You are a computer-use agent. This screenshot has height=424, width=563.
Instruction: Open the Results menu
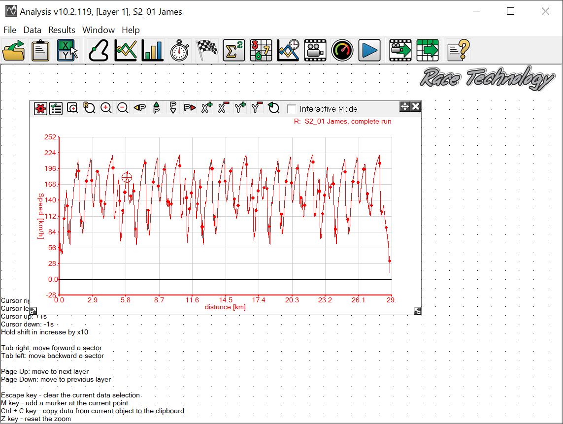point(62,30)
